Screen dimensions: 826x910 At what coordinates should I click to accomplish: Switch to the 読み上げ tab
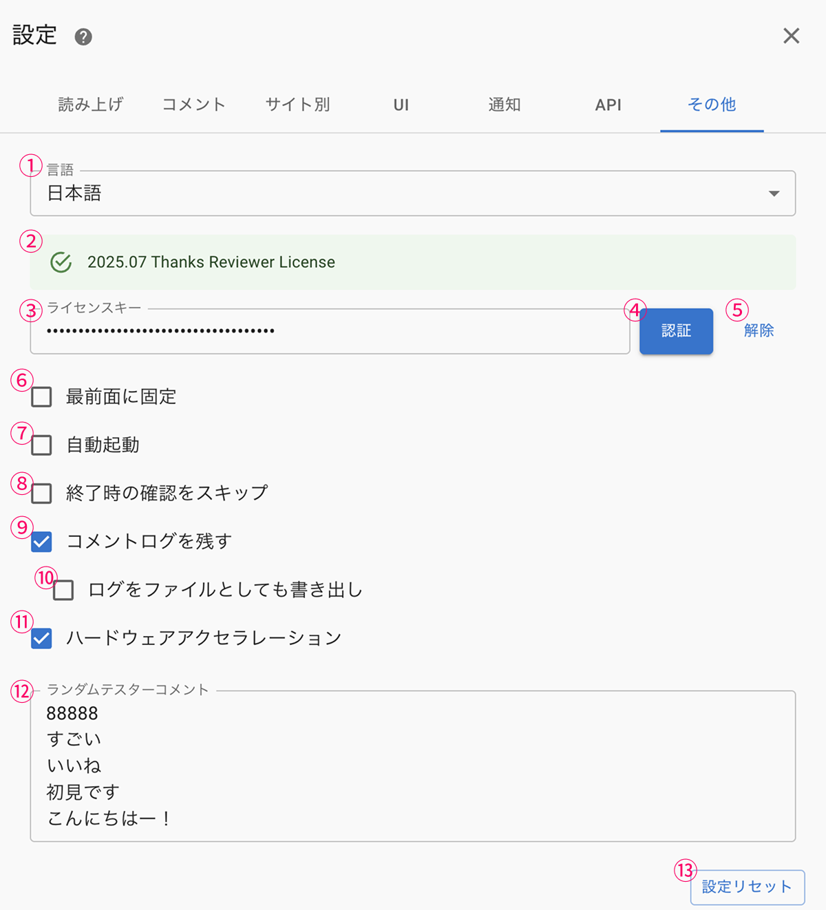click(90, 105)
